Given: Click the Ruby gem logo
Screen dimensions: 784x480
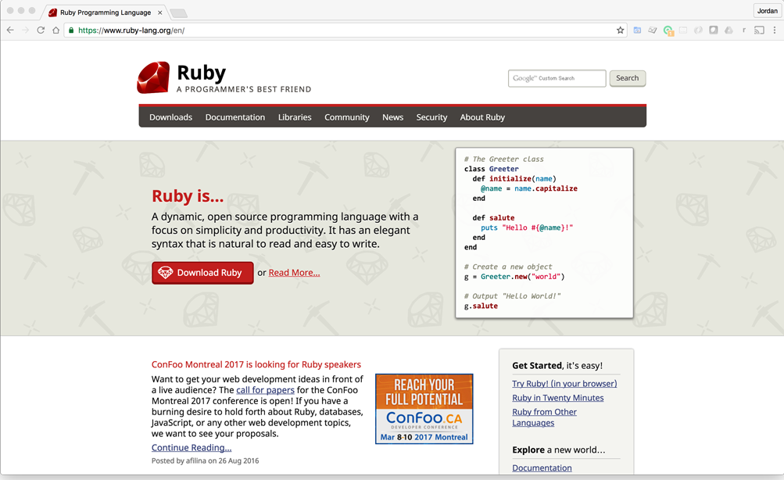Looking at the screenshot, I should tap(153, 77).
